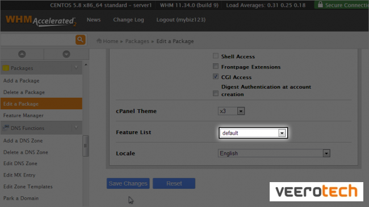Image resolution: width=369 pixels, height=207 pixels.
Task: Click the sidebar scrollbar handle
Action: [86, 145]
